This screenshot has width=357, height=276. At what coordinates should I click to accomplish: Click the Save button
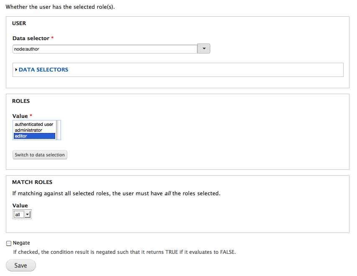pos(21,266)
